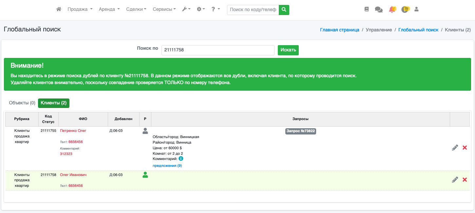Screen dimensions: 475x213
Task: Click the home icon in navbar
Action: point(59,9)
